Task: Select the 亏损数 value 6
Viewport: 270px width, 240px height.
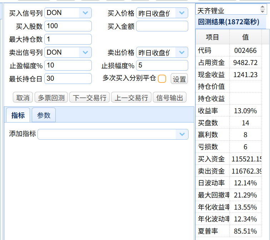Action: click(x=246, y=147)
